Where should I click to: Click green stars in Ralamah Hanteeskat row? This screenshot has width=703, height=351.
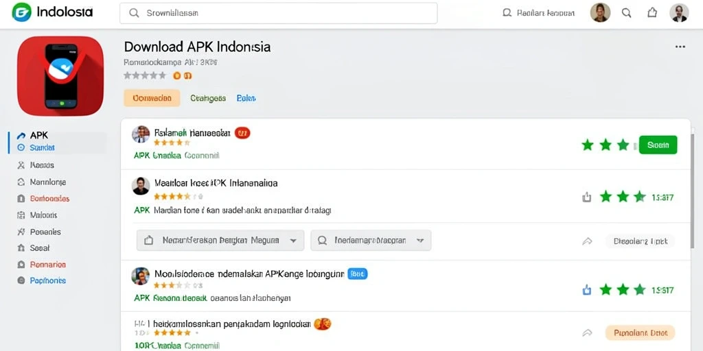click(x=606, y=145)
